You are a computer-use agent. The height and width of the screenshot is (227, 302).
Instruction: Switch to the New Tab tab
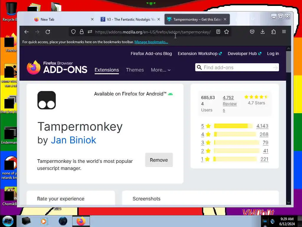pos(64,19)
